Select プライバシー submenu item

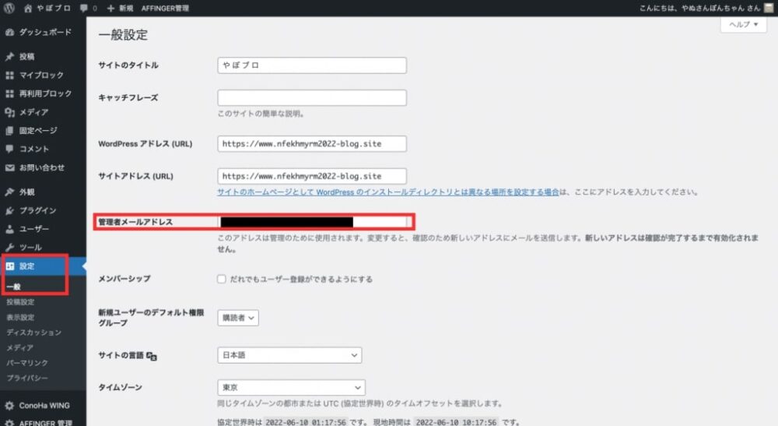[27, 378]
